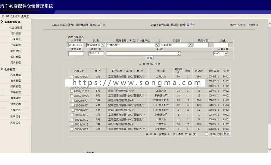
Task: Go to page [1] in the pager
Action: pyautogui.click(x=195, y=134)
